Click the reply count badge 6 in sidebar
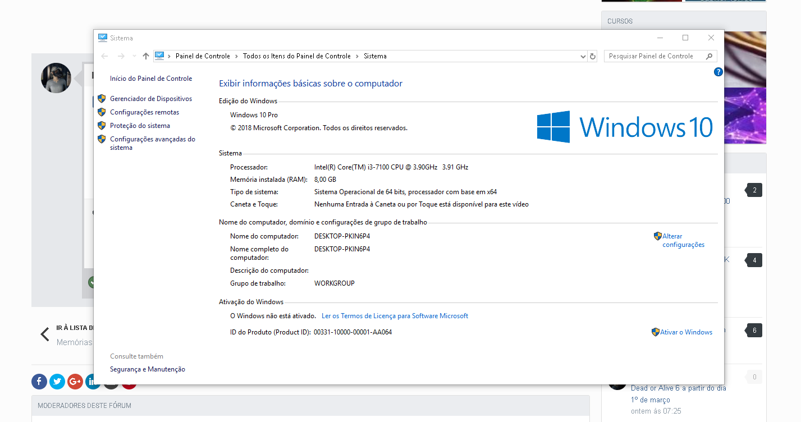Image resolution: width=801 pixels, height=422 pixels. [754, 331]
